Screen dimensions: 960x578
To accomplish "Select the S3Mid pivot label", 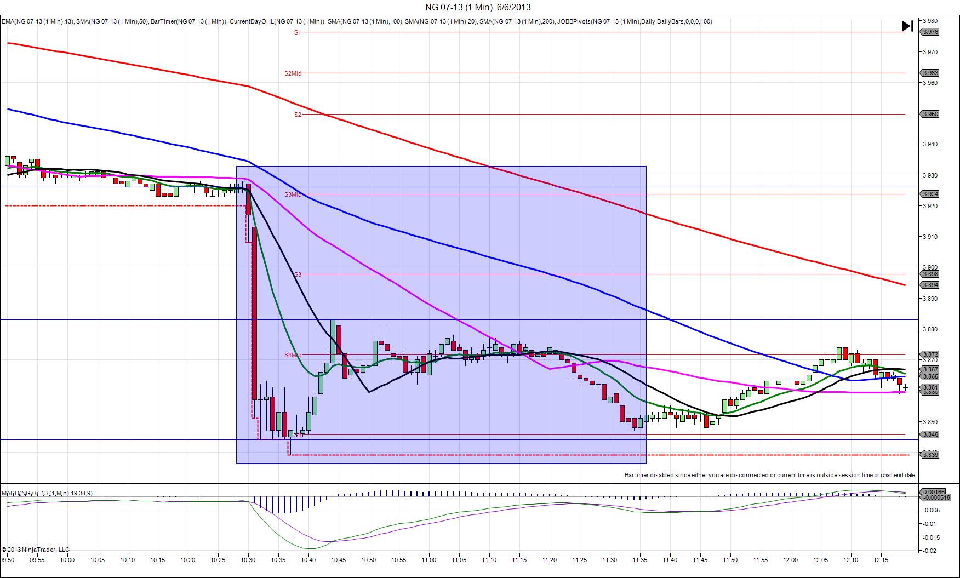I will (293, 194).
